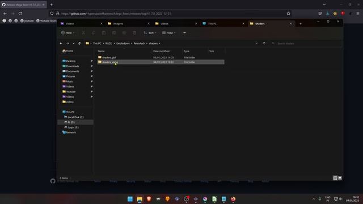Image resolution: width=363 pixels, height=204 pixels.
Task: Open the See more ellipsis menu
Action: (x=184, y=33)
